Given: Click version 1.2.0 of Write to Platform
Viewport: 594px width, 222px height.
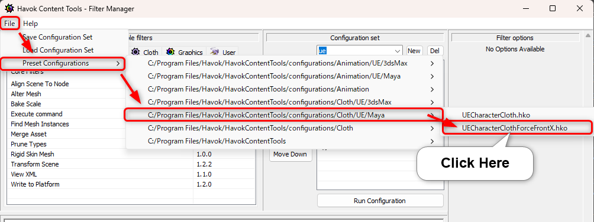Looking at the screenshot, I should [x=204, y=185].
